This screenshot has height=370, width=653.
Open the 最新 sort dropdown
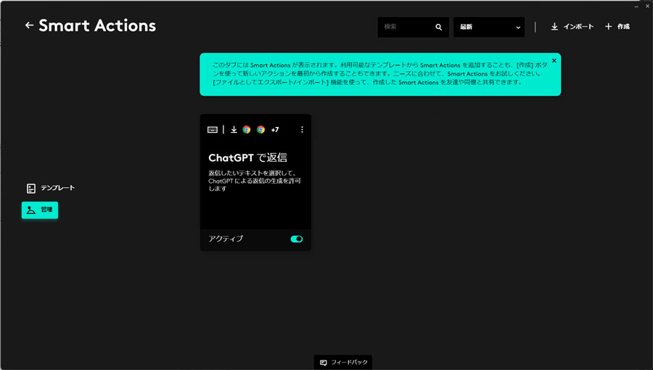coord(489,27)
